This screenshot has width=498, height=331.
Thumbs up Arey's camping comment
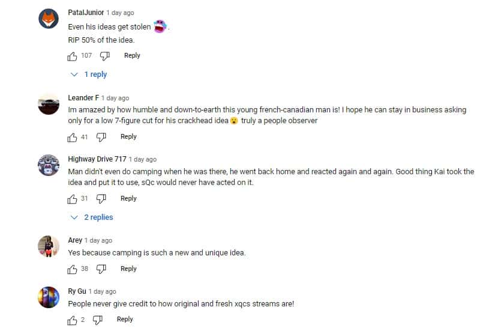[x=73, y=269]
